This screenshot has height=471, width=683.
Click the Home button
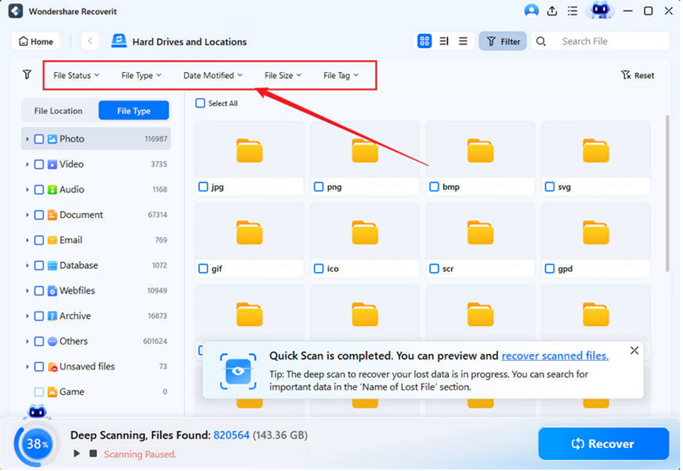(36, 41)
